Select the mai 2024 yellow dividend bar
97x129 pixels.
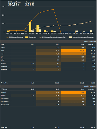pos(38,28)
